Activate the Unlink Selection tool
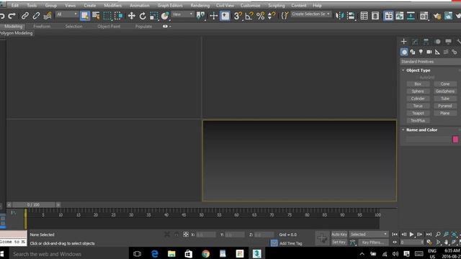The width and height of the screenshot is (461, 259). (x=36, y=16)
